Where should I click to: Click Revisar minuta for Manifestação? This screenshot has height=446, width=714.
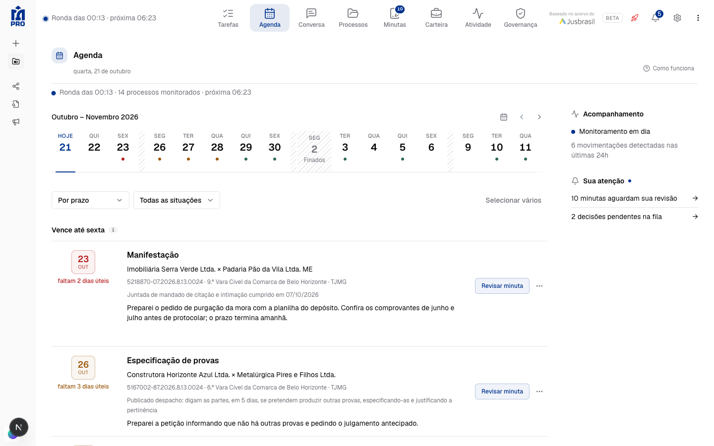[502, 286]
